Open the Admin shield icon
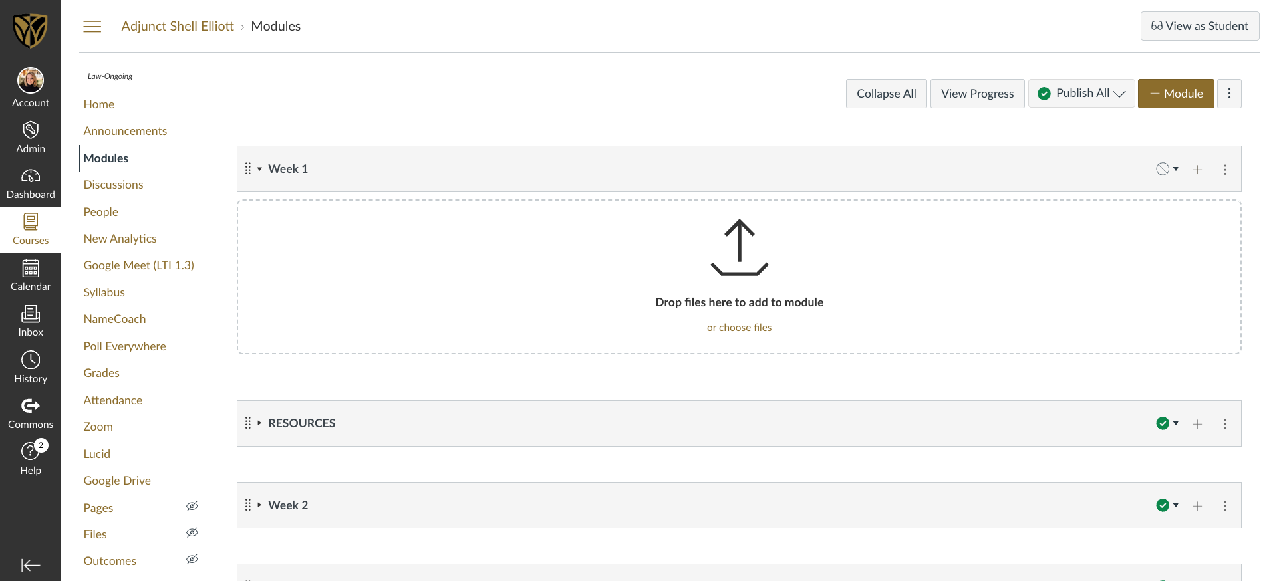 pos(31,130)
